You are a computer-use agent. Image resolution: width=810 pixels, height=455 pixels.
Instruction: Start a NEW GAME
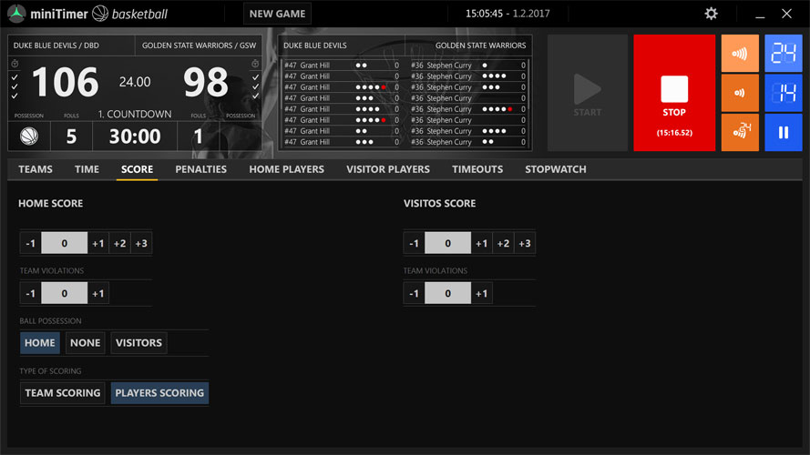277,14
